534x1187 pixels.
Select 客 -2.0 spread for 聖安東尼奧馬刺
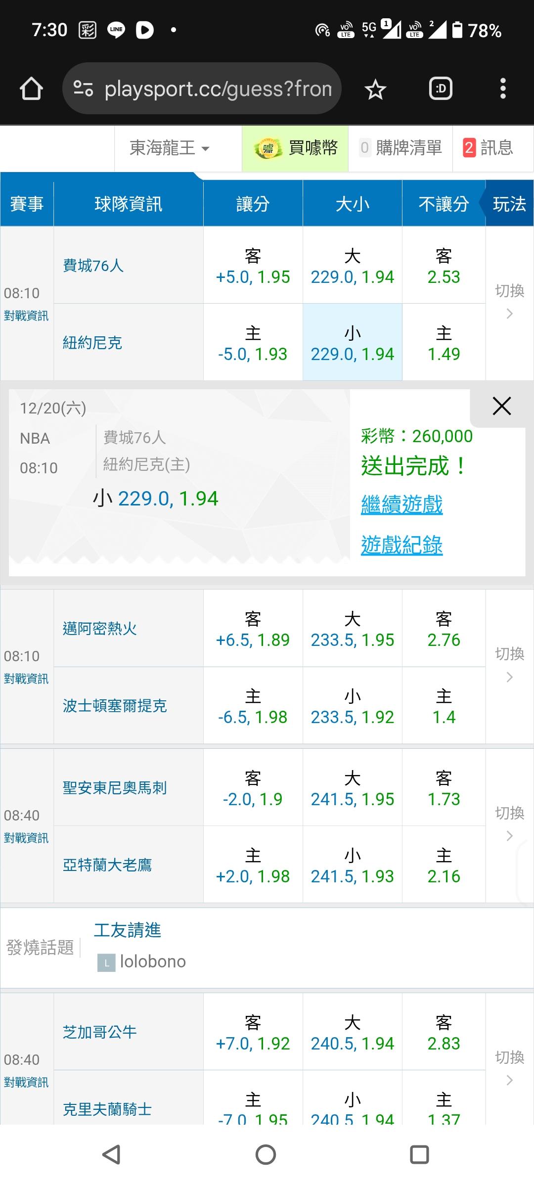tap(253, 788)
